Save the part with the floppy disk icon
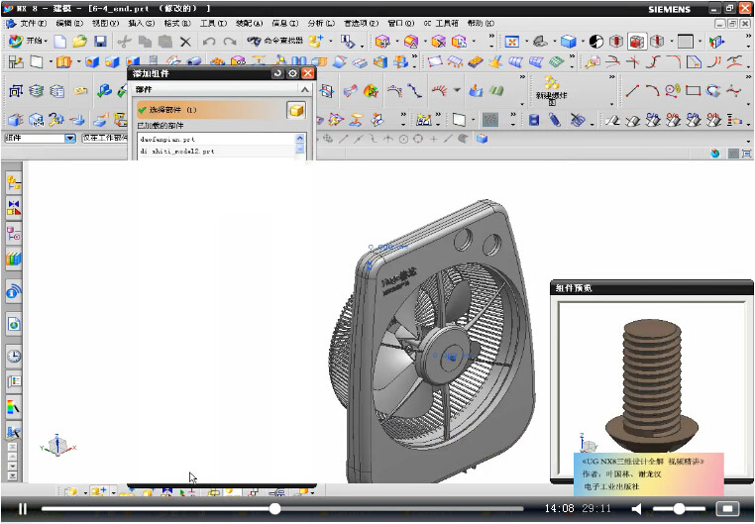This screenshot has height=524, width=755. [x=100, y=42]
